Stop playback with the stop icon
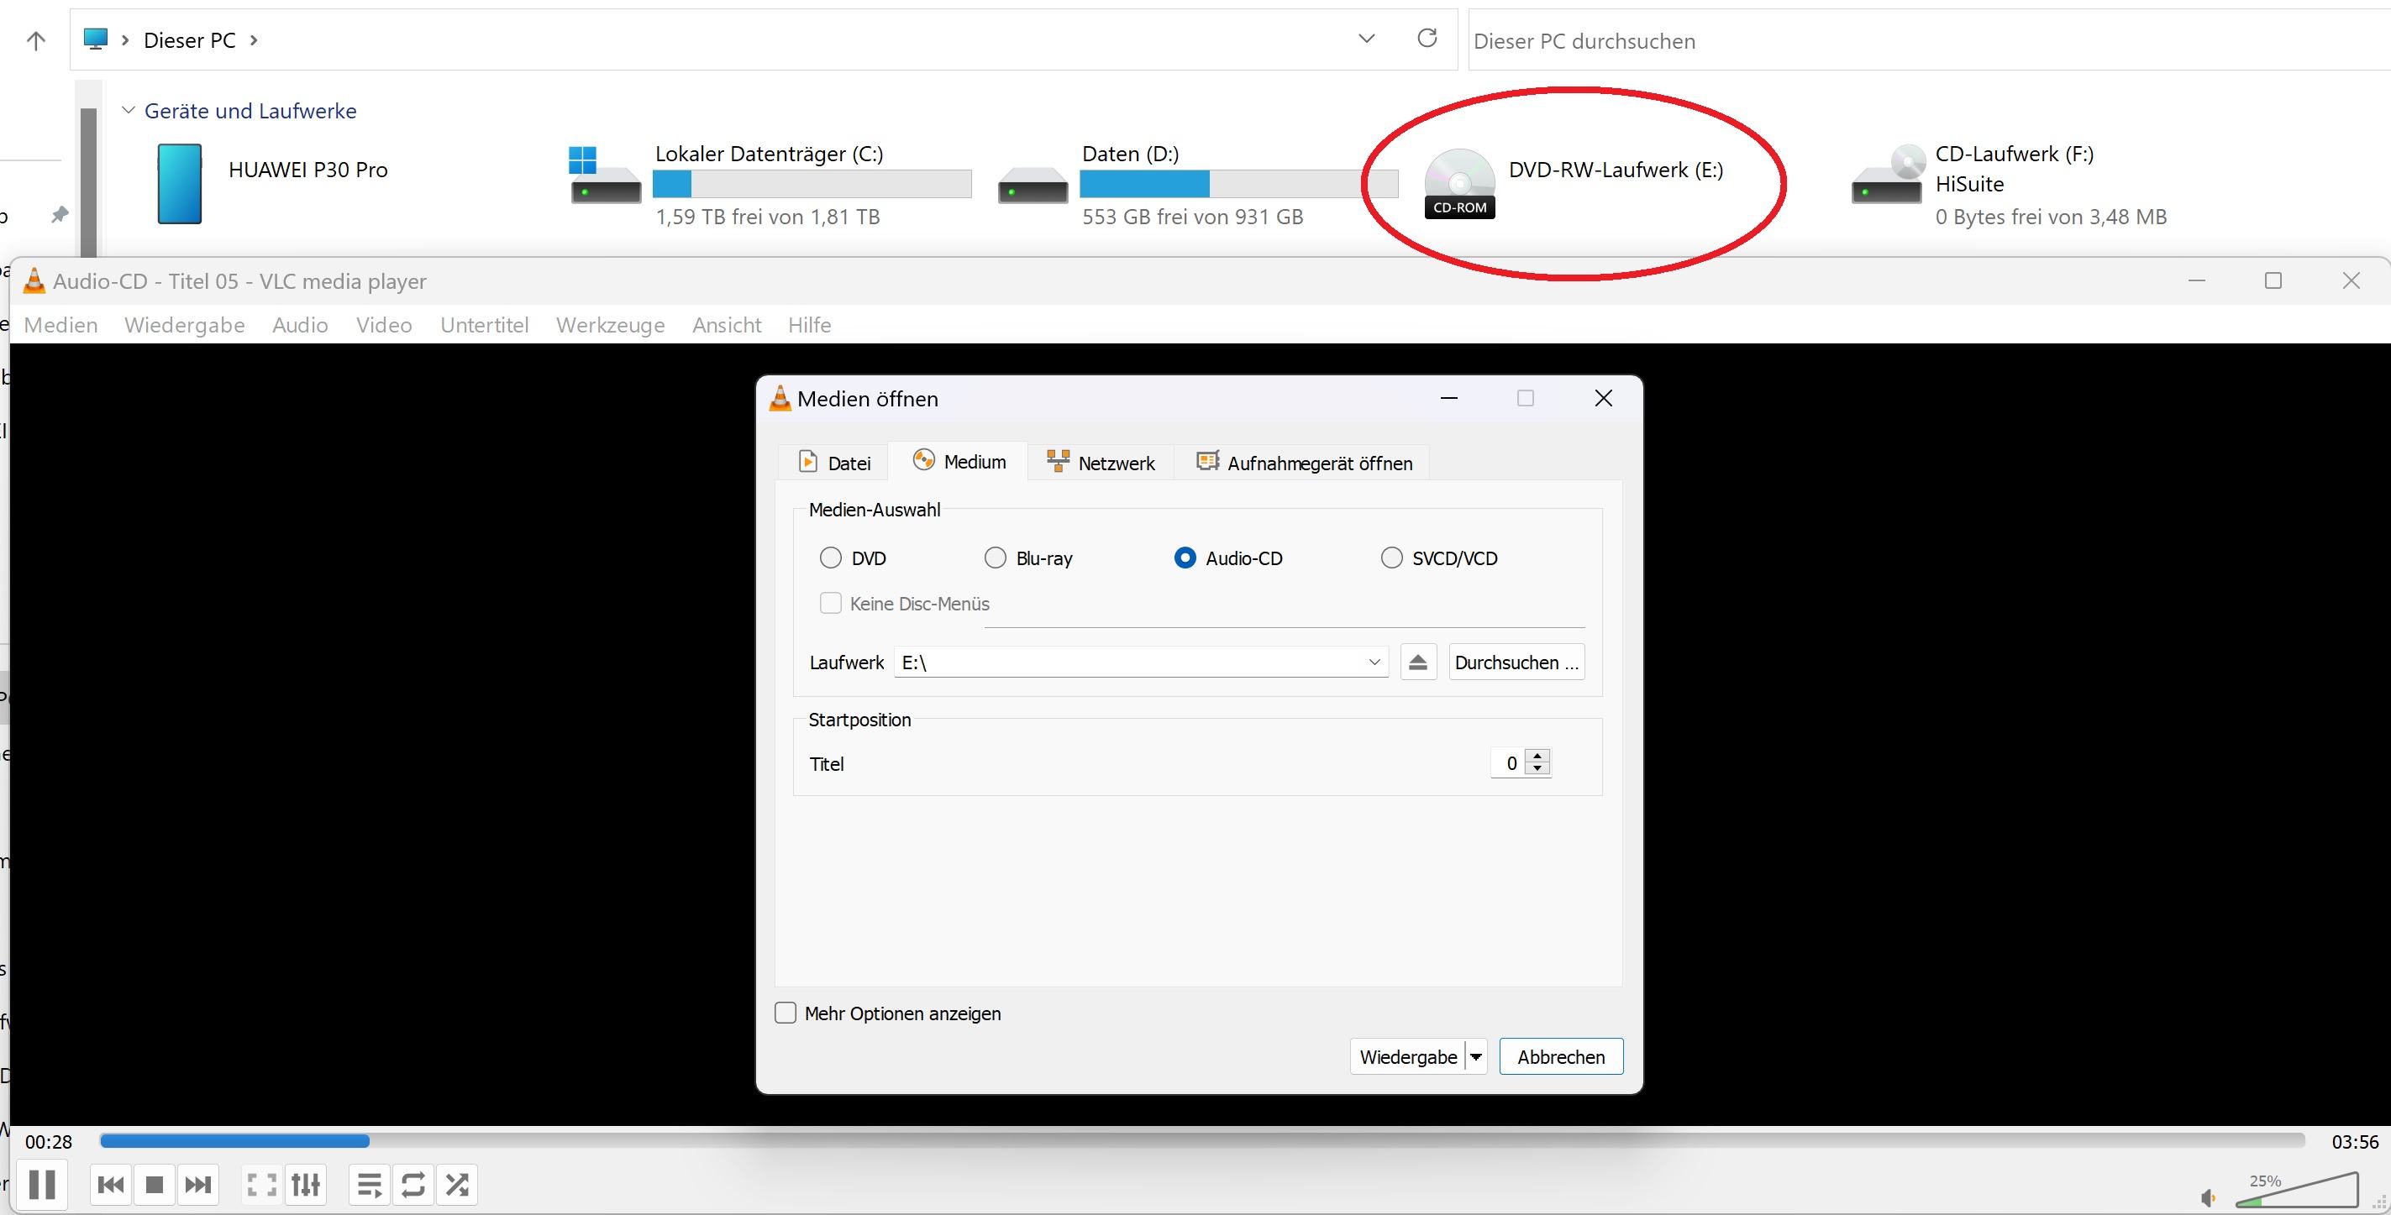This screenshot has height=1215, width=2391. (x=154, y=1185)
